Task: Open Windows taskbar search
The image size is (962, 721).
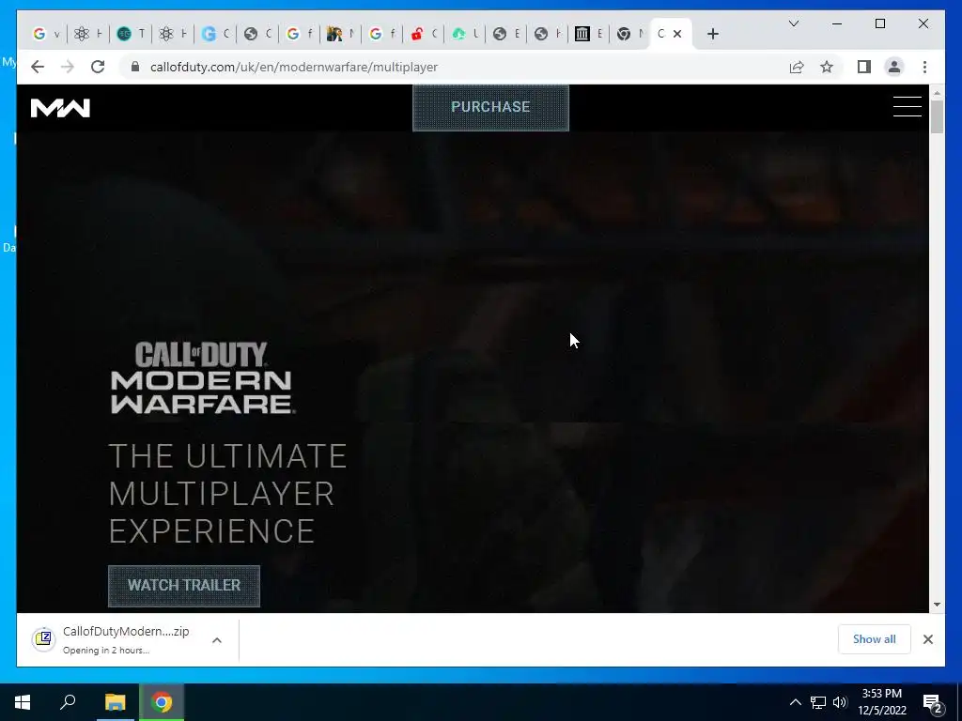Action: pos(68,702)
